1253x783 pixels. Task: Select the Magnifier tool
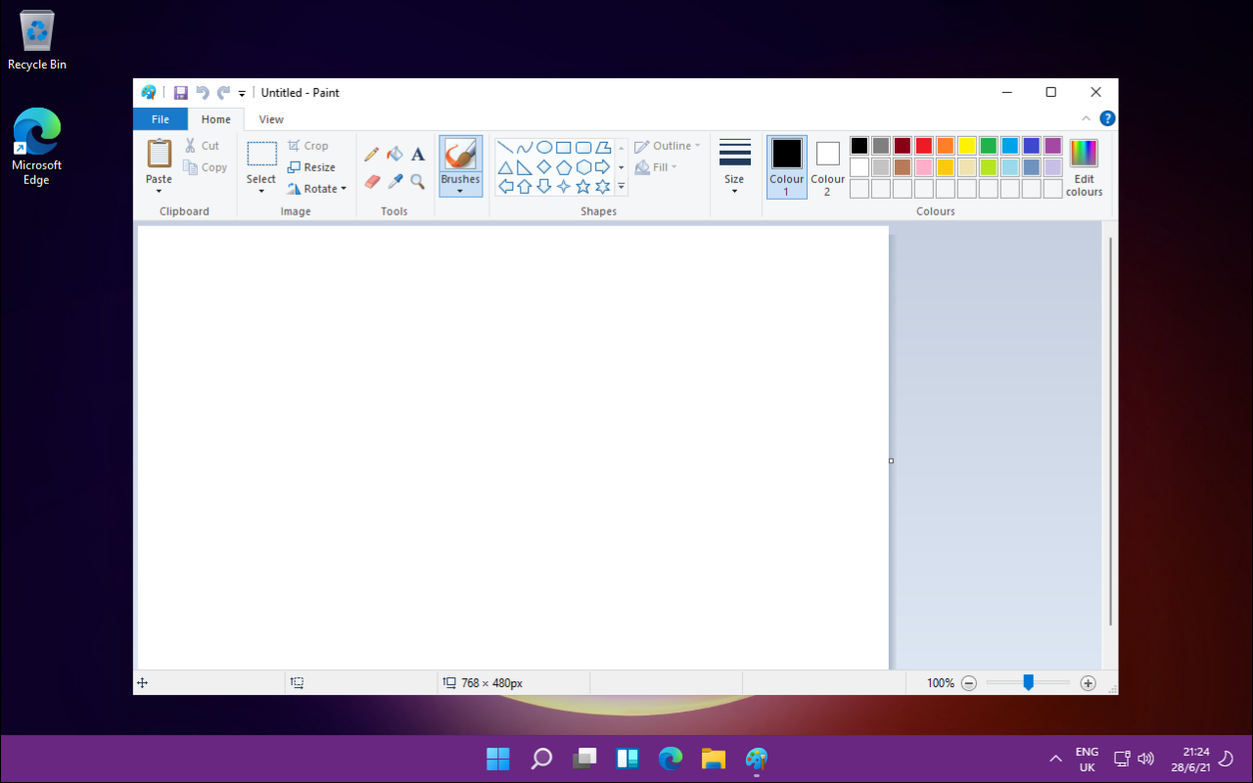418,181
